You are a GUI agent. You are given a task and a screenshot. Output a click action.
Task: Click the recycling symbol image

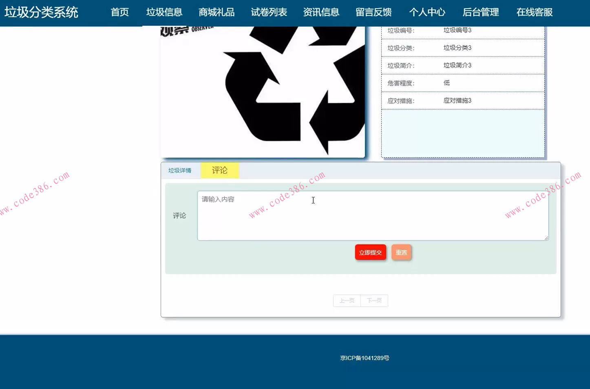(x=263, y=90)
